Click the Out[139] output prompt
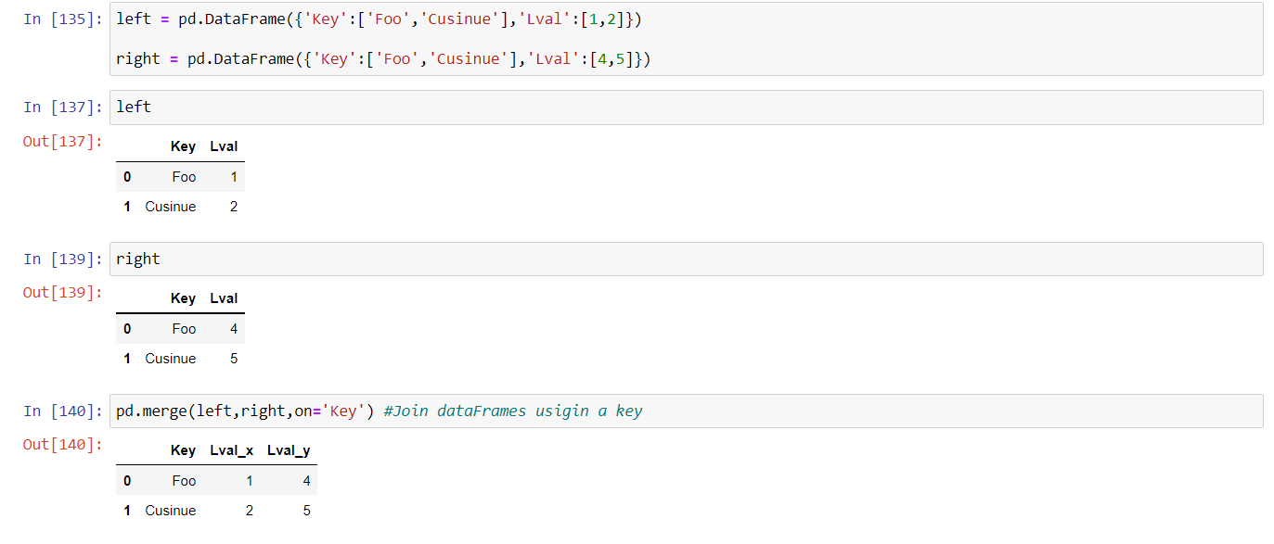This screenshot has height=544, width=1274. click(x=62, y=293)
